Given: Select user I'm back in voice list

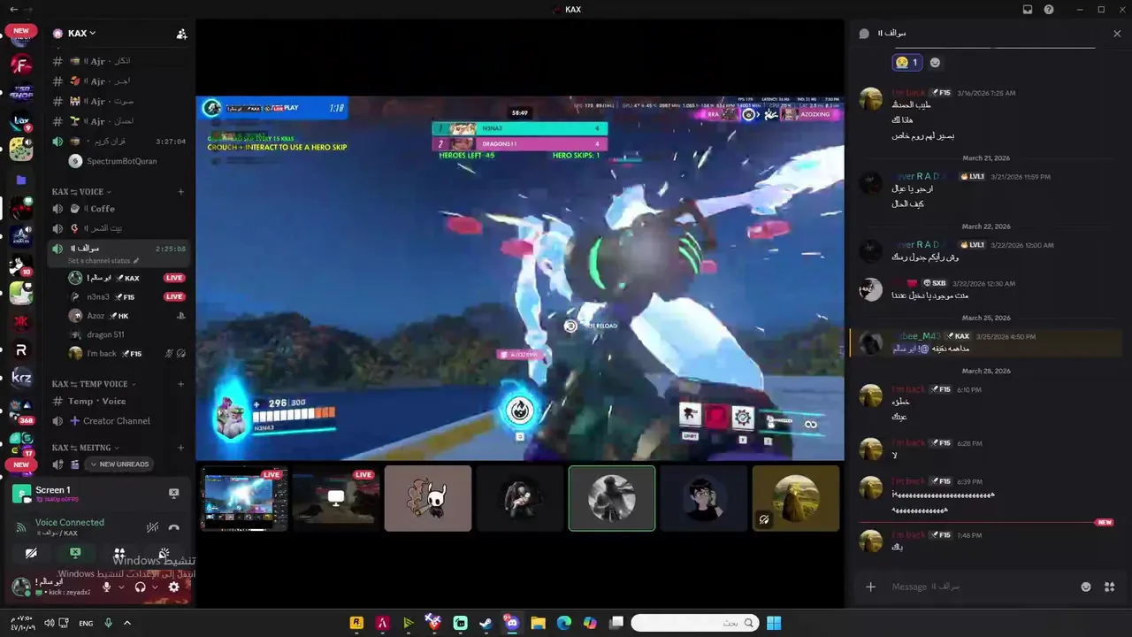Looking at the screenshot, I should (126, 353).
